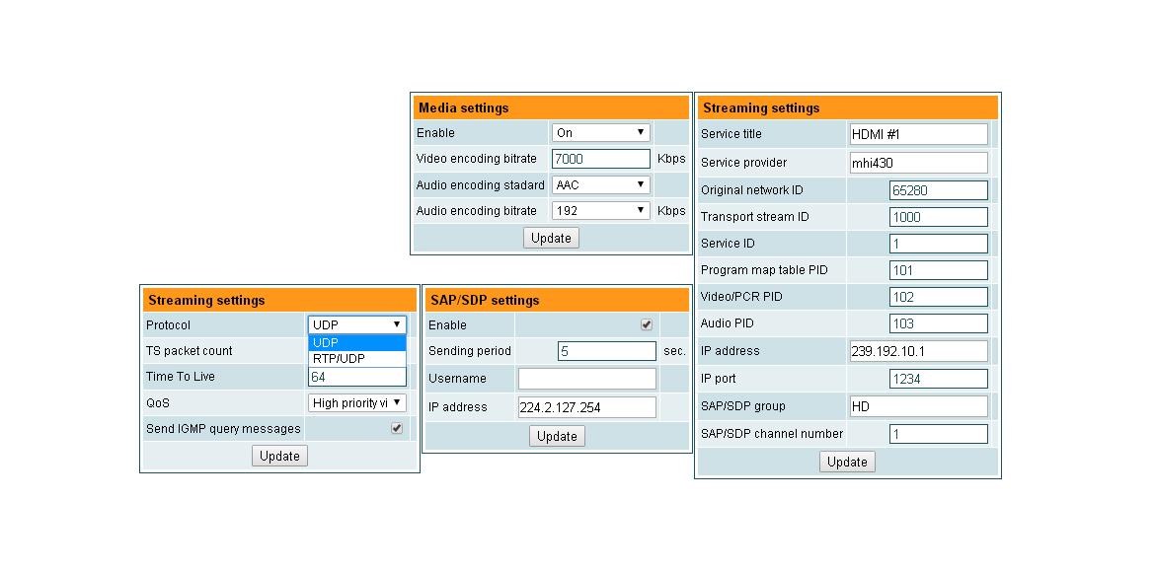
Task: Select the SAP/SDP channel number field
Action: pos(938,433)
